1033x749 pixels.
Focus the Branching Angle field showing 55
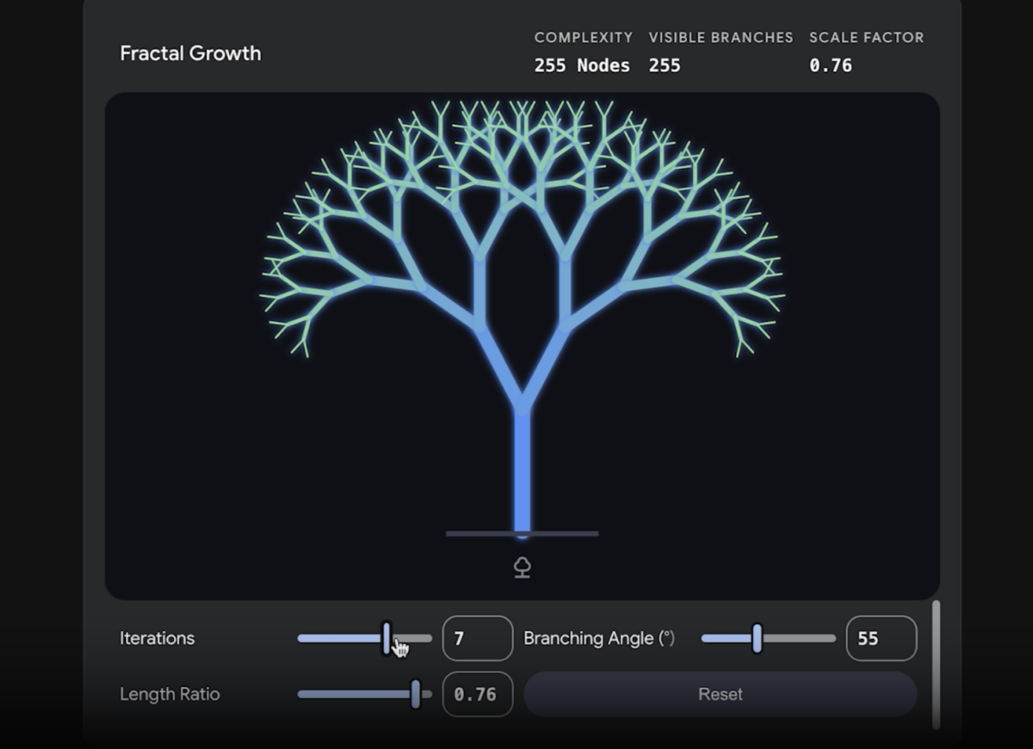881,639
